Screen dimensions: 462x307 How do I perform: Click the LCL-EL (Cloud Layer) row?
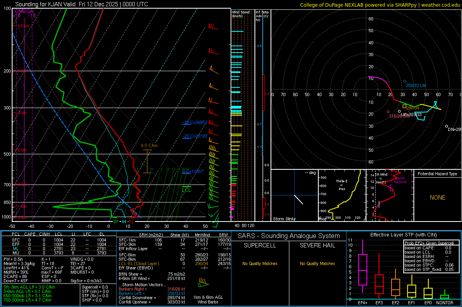pyautogui.click(x=175, y=263)
